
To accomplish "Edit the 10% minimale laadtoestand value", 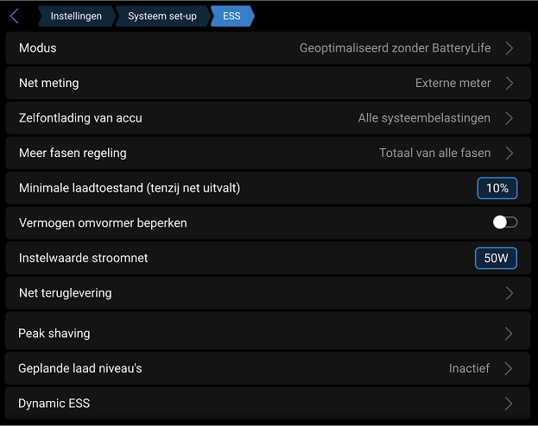I will (x=497, y=188).
